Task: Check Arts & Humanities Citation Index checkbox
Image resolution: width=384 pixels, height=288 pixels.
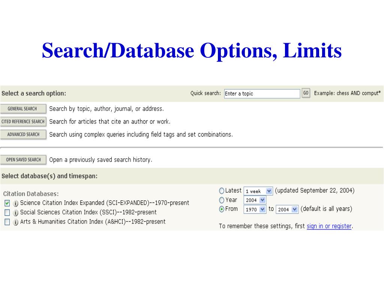Action: [x=7, y=222]
